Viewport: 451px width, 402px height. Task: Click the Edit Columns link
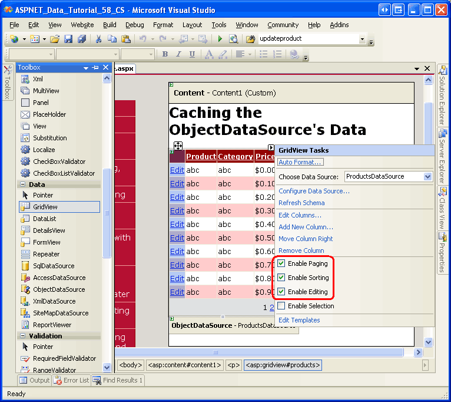tap(300, 215)
